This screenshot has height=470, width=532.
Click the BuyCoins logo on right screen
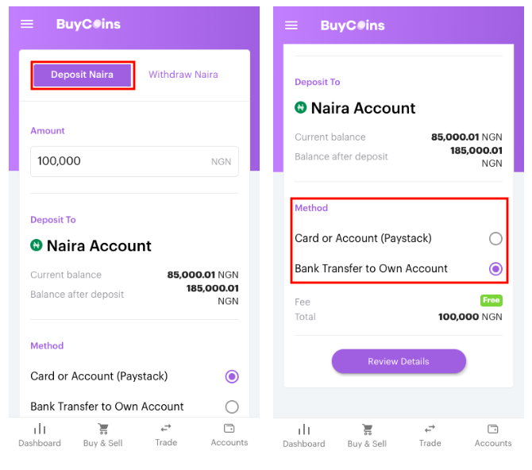point(353,25)
